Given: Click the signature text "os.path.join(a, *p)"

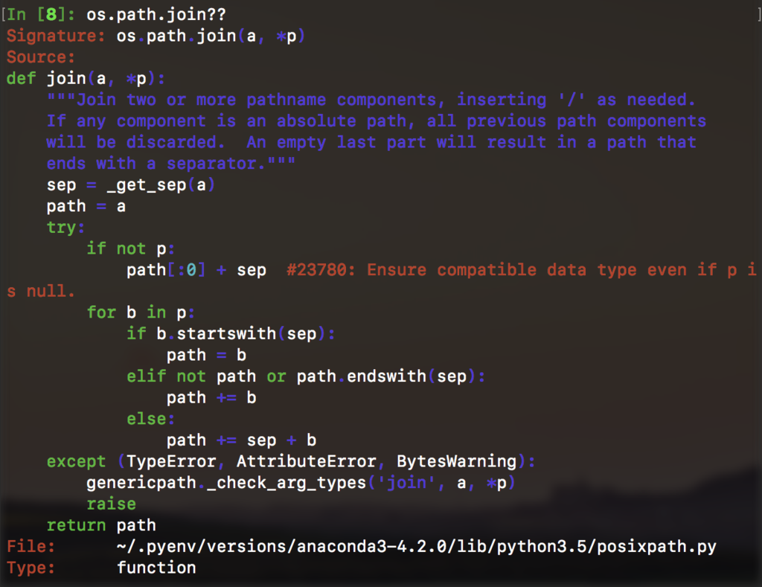Looking at the screenshot, I should click(211, 36).
